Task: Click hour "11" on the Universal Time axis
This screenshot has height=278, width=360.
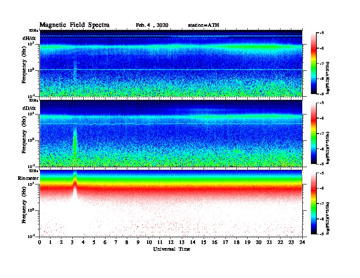Action: 160,242
